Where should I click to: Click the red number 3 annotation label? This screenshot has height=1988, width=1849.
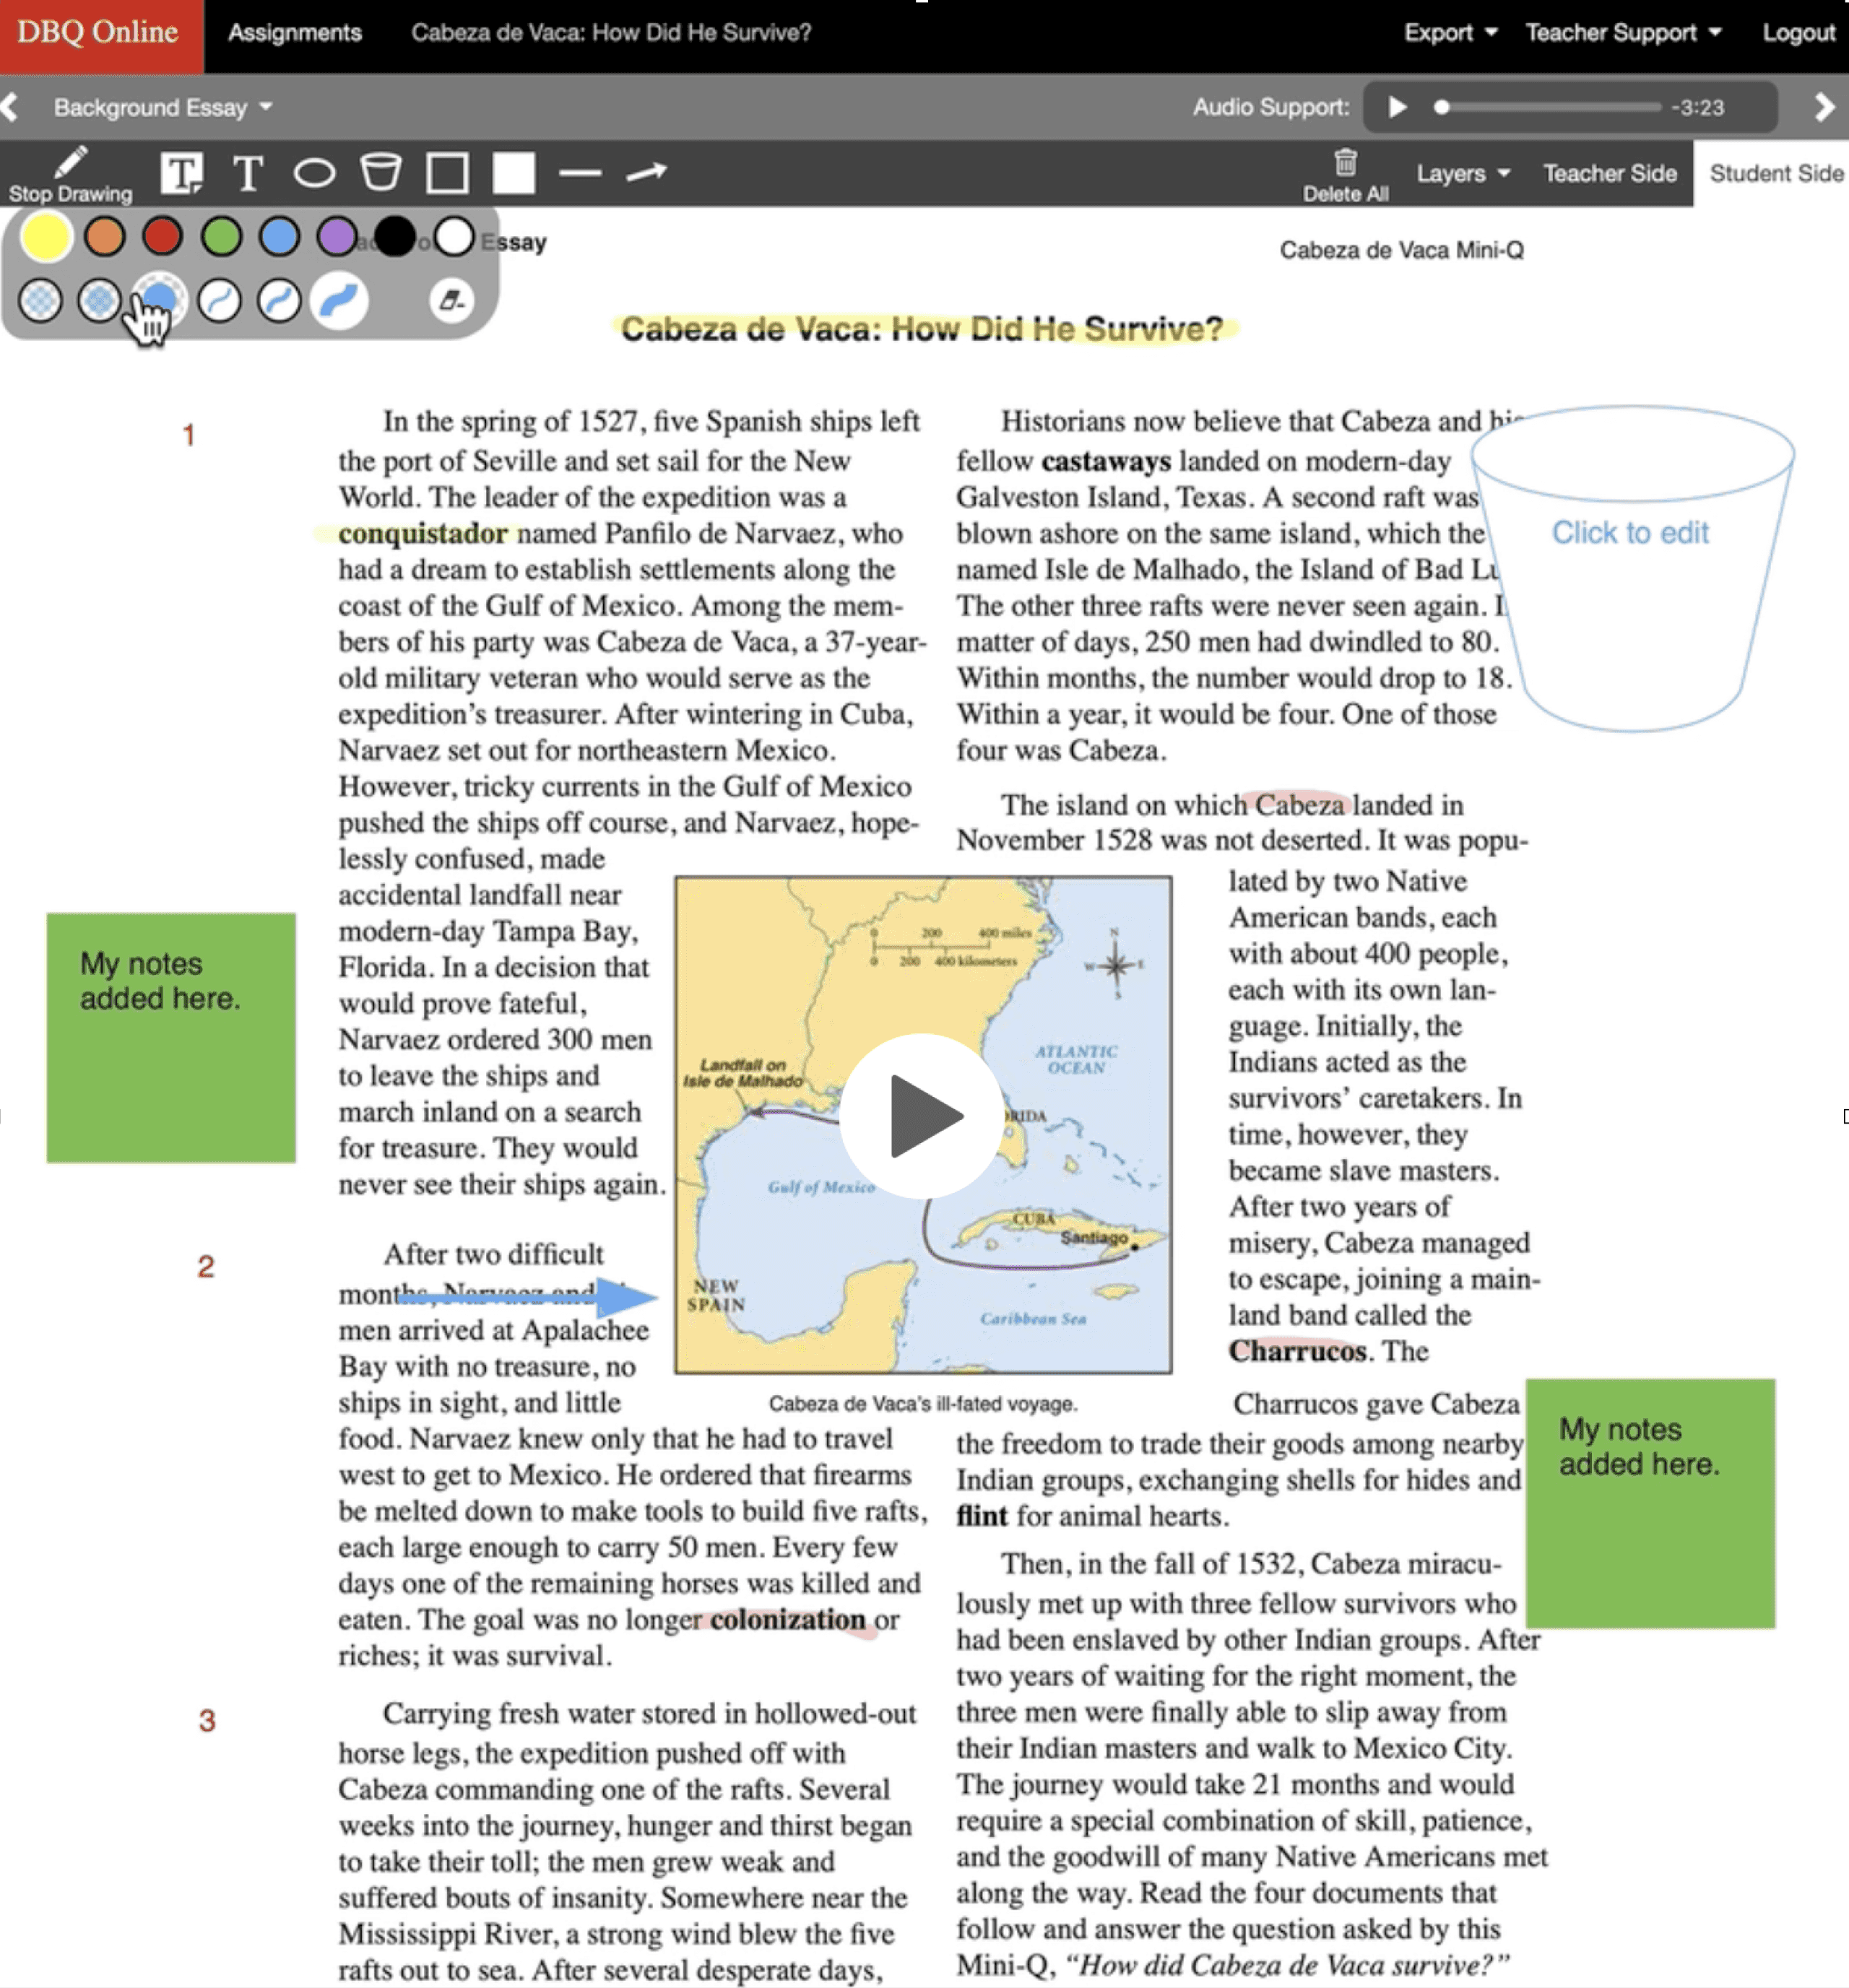pyautogui.click(x=206, y=1720)
